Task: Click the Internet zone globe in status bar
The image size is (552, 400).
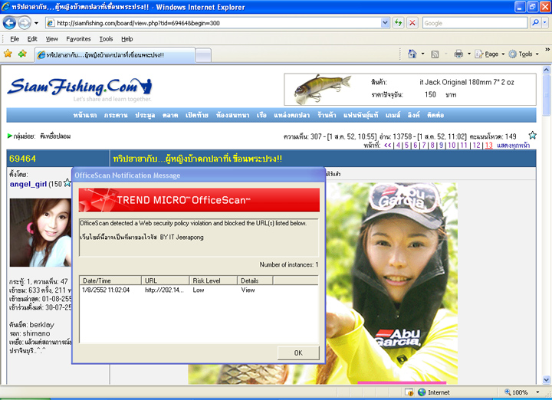Action: click(x=422, y=392)
